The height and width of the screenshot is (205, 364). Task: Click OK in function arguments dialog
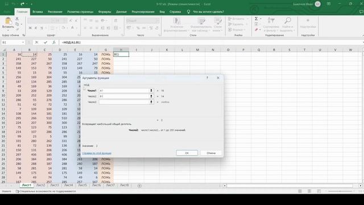tap(187, 153)
